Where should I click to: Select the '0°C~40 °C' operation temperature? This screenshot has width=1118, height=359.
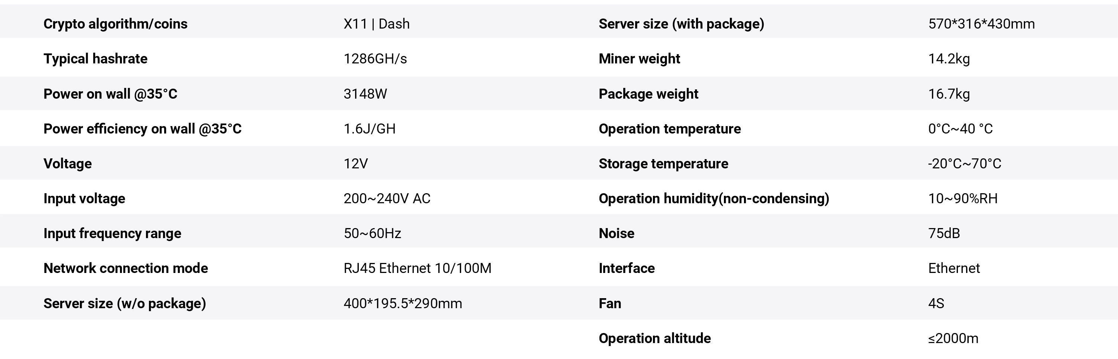(x=960, y=129)
